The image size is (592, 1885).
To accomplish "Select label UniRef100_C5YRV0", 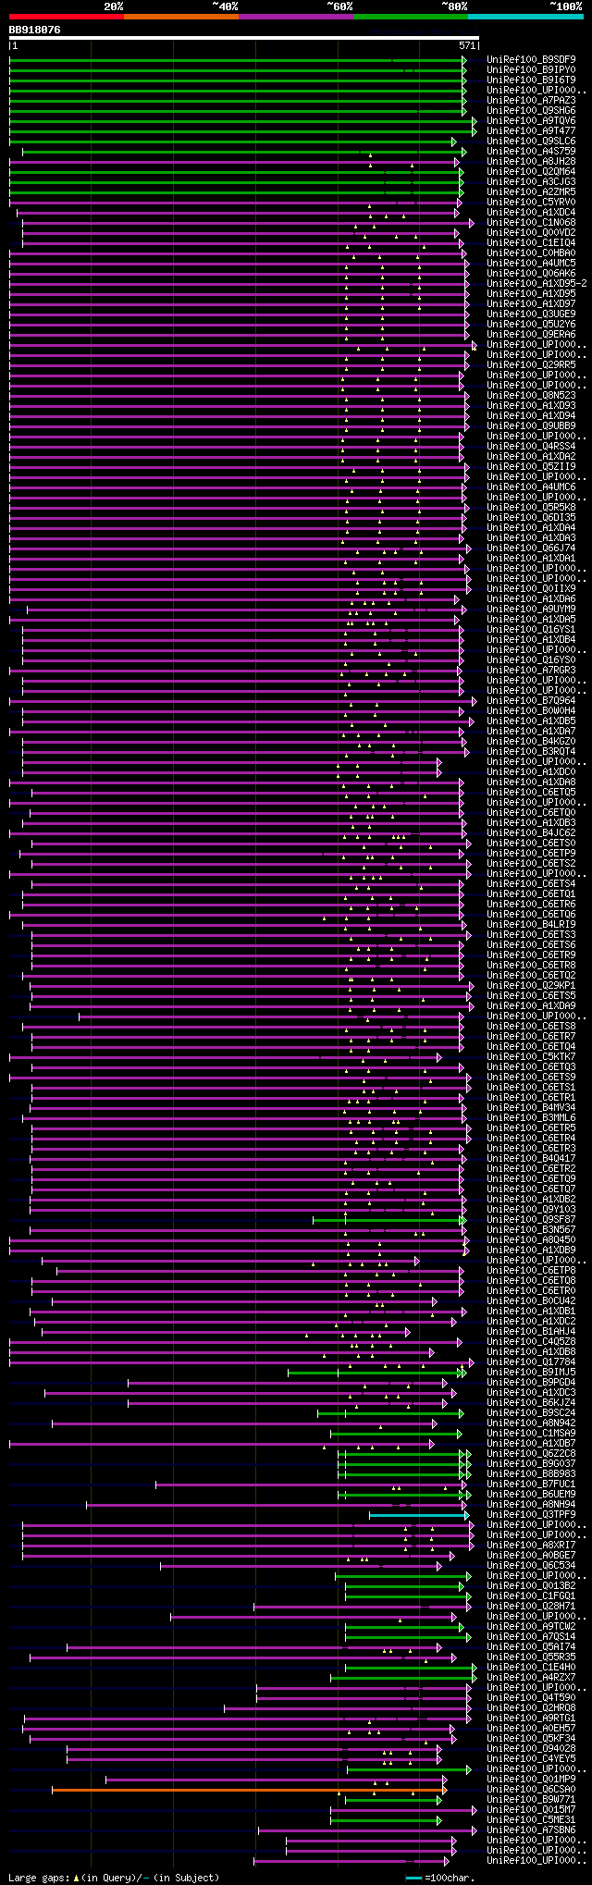I will (x=531, y=202).
